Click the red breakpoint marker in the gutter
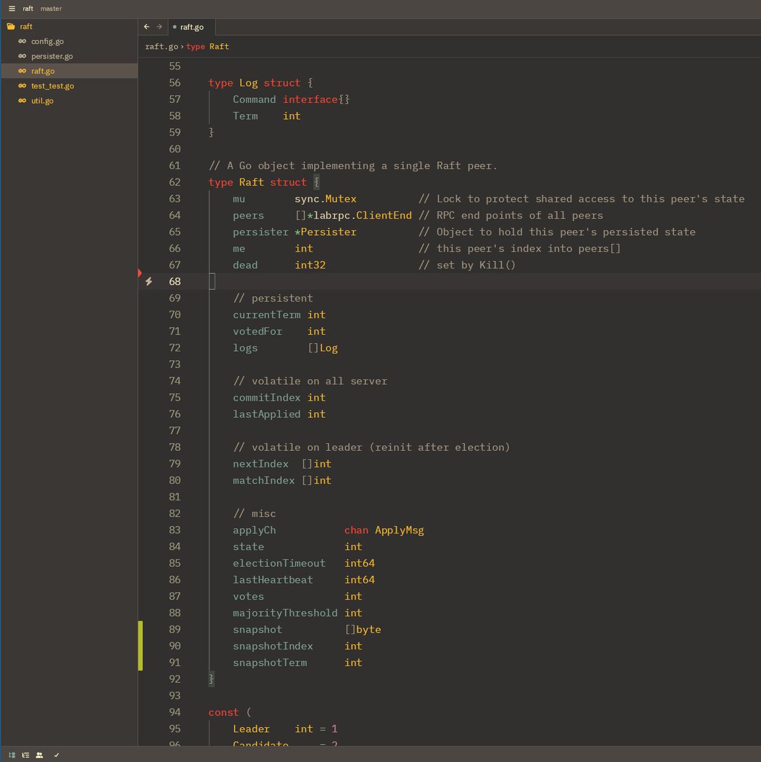Screen dimensions: 761x762 point(140,273)
